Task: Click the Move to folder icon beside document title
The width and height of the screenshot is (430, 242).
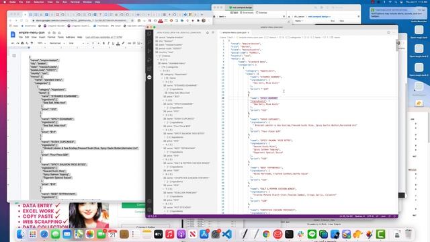Action: [54, 33]
